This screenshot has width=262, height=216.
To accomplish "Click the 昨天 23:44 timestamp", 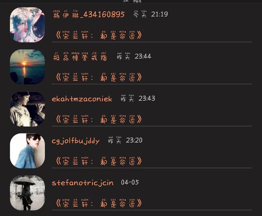I will pos(134,56).
